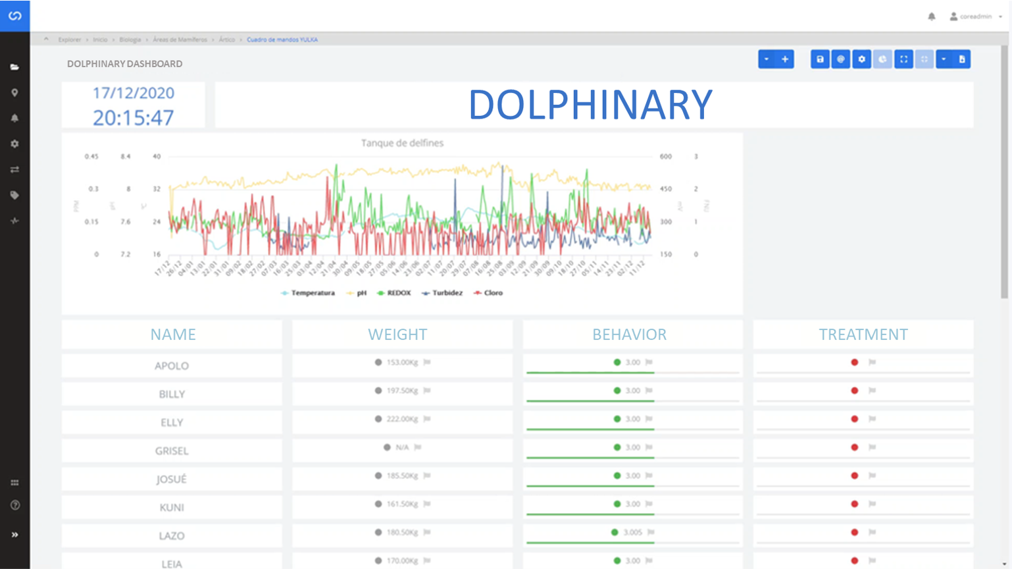Click the location pin sidebar icon
This screenshot has width=1012, height=569.
pos(14,93)
